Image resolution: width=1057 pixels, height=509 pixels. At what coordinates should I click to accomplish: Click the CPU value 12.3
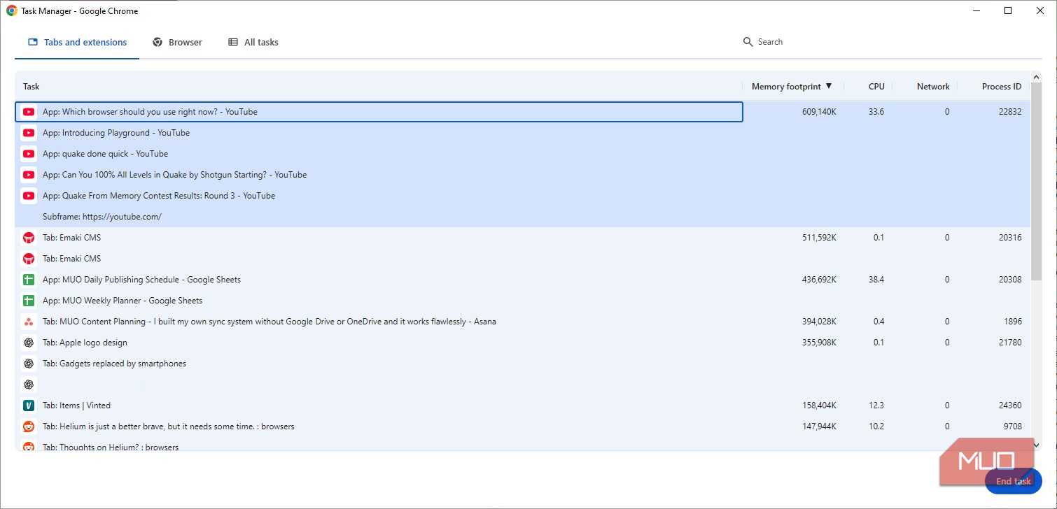tap(876, 406)
